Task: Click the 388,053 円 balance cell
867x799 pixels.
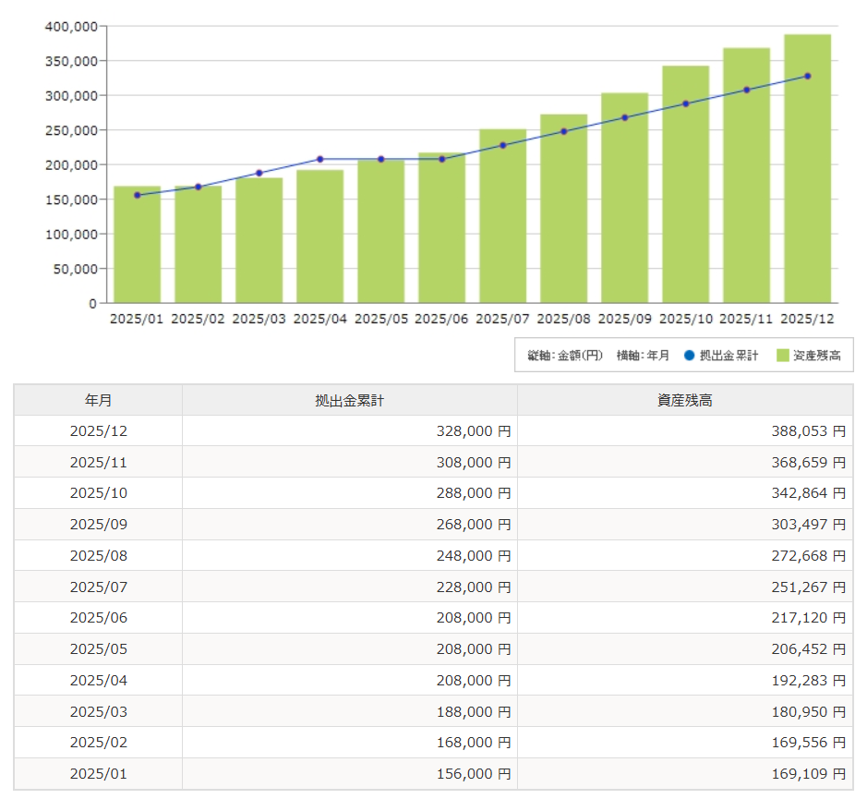Action: [805, 430]
